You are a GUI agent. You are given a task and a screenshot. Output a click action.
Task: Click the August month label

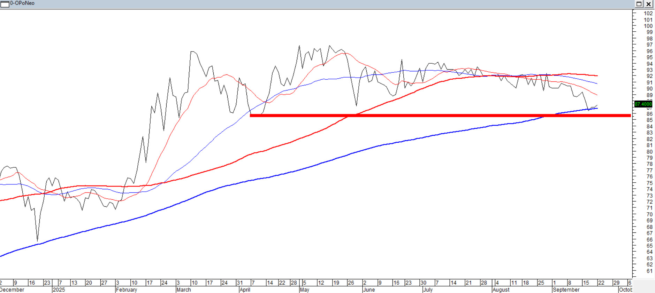coord(501,290)
